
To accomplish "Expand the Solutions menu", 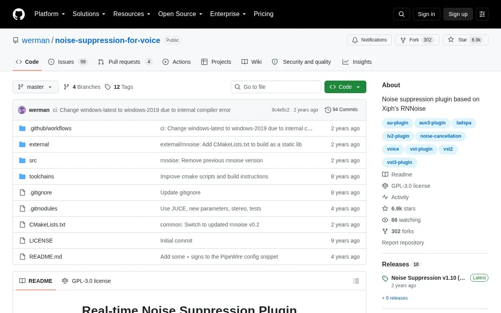I will (x=89, y=14).
